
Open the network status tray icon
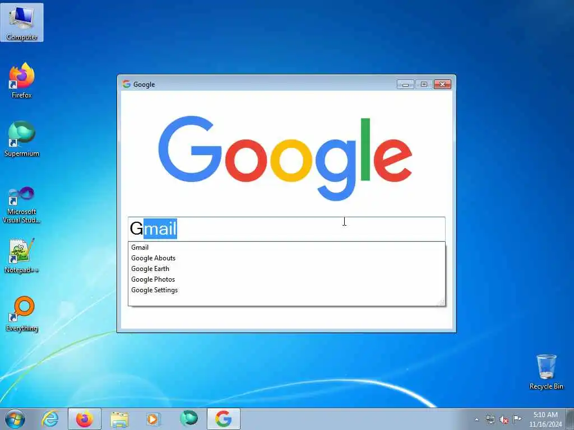(x=490, y=419)
